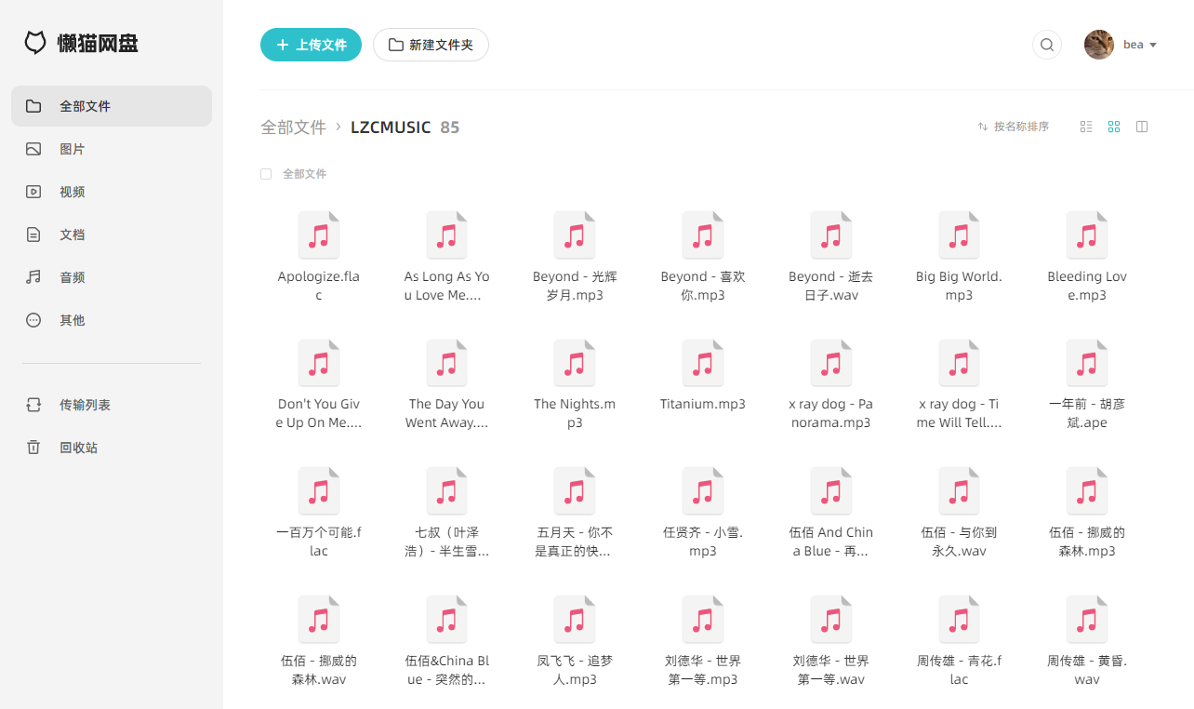
Task: Expand the bea account dropdown arrow
Action: click(x=1153, y=45)
